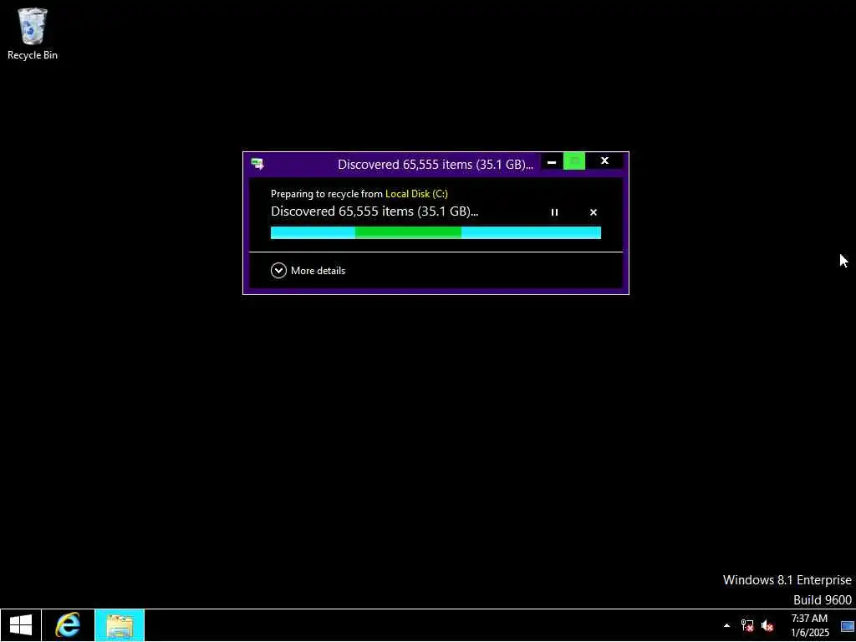The image size is (856, 642).
Task: Minimize the recycle progress dialog
Action: pyautogui.click(x=552, y=161)
